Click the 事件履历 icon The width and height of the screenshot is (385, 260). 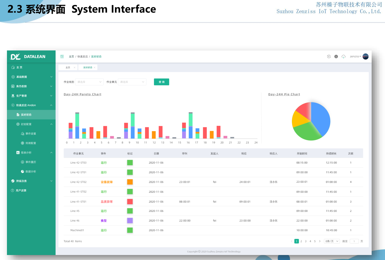[x=23, y=162]
